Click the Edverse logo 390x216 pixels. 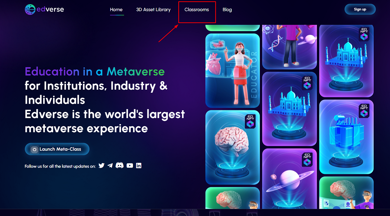[x=44, y=9]
